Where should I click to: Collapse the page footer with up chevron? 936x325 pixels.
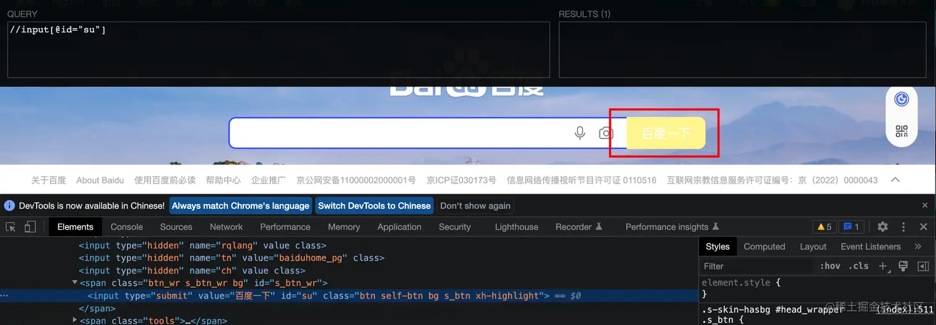point(895,180)
